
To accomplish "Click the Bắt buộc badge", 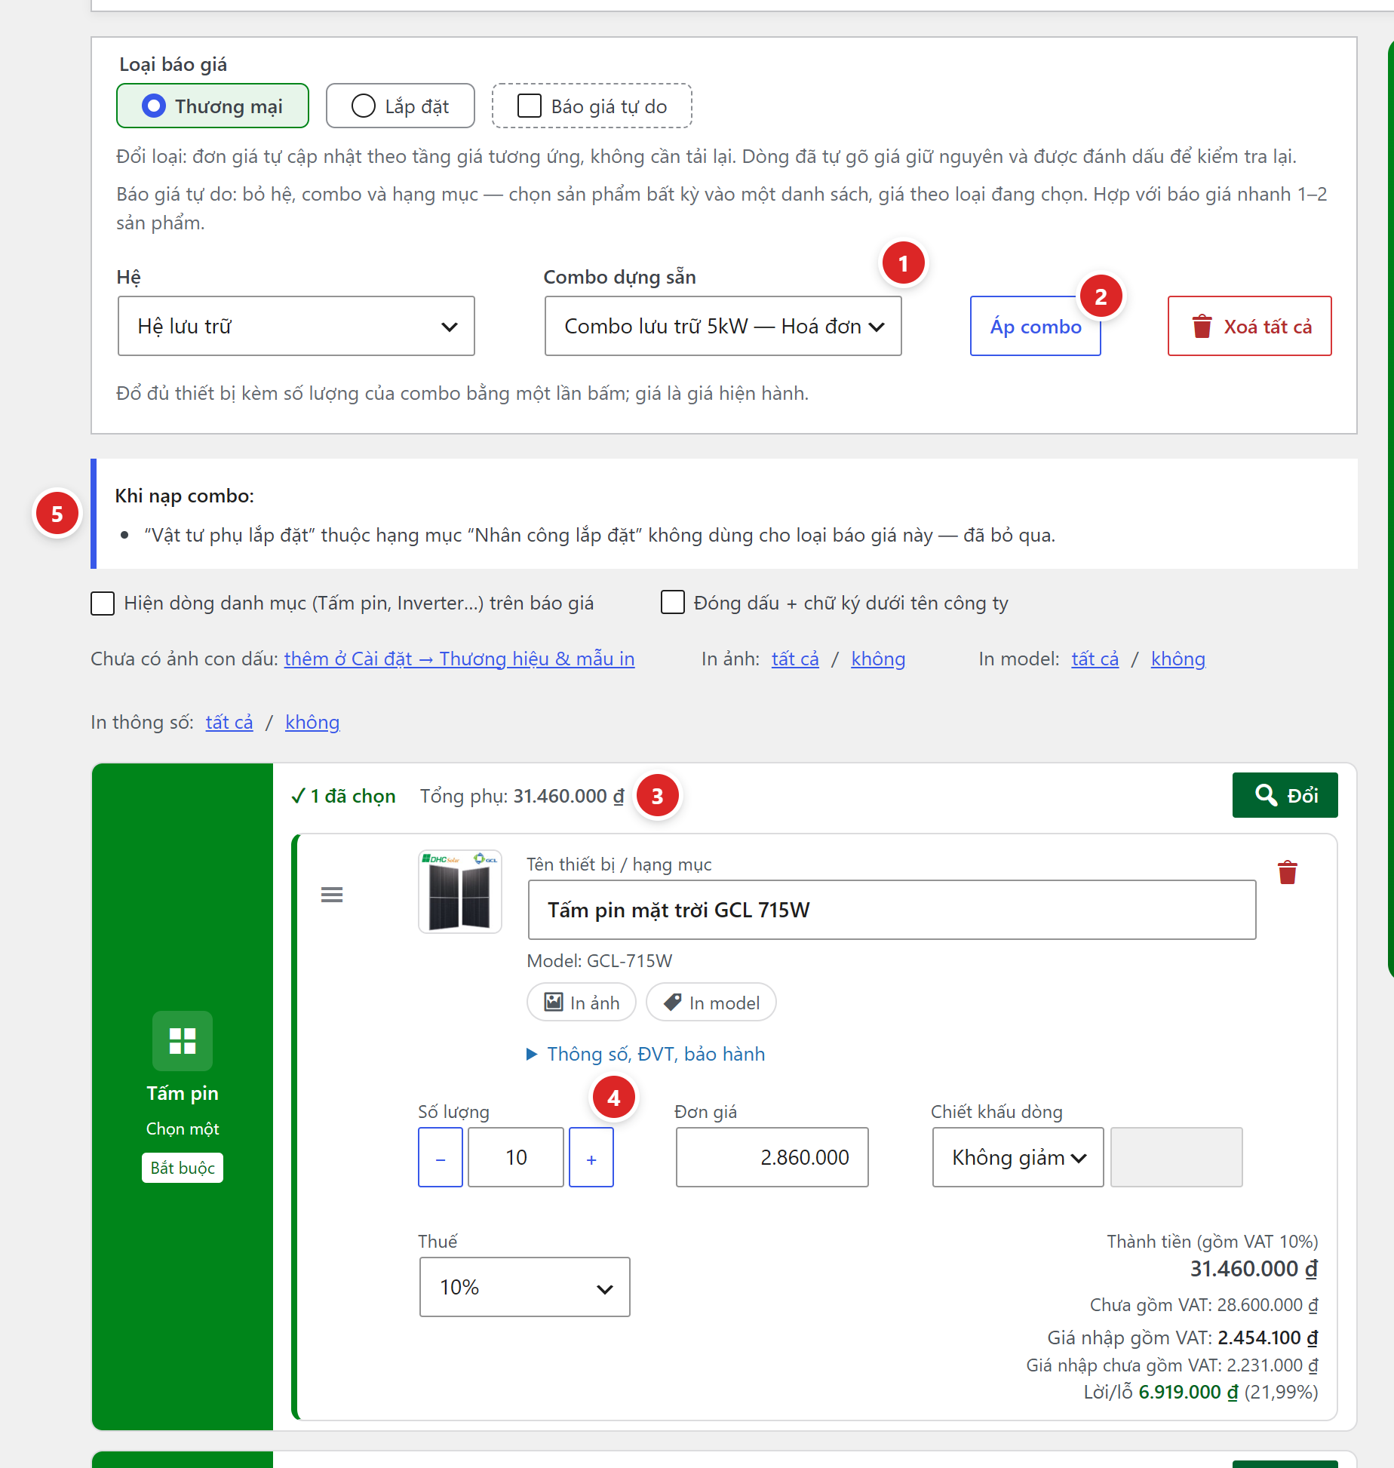I will (x=183, y=1168).
